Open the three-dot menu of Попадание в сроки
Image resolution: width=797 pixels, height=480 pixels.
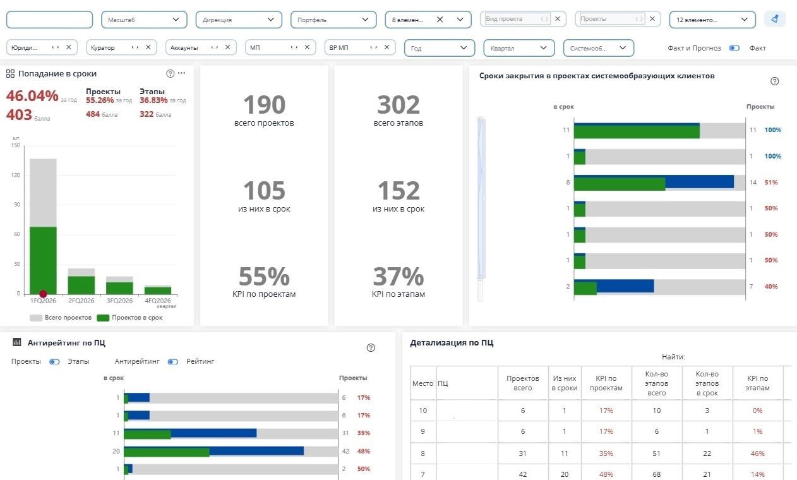click(x=182, y=73)
